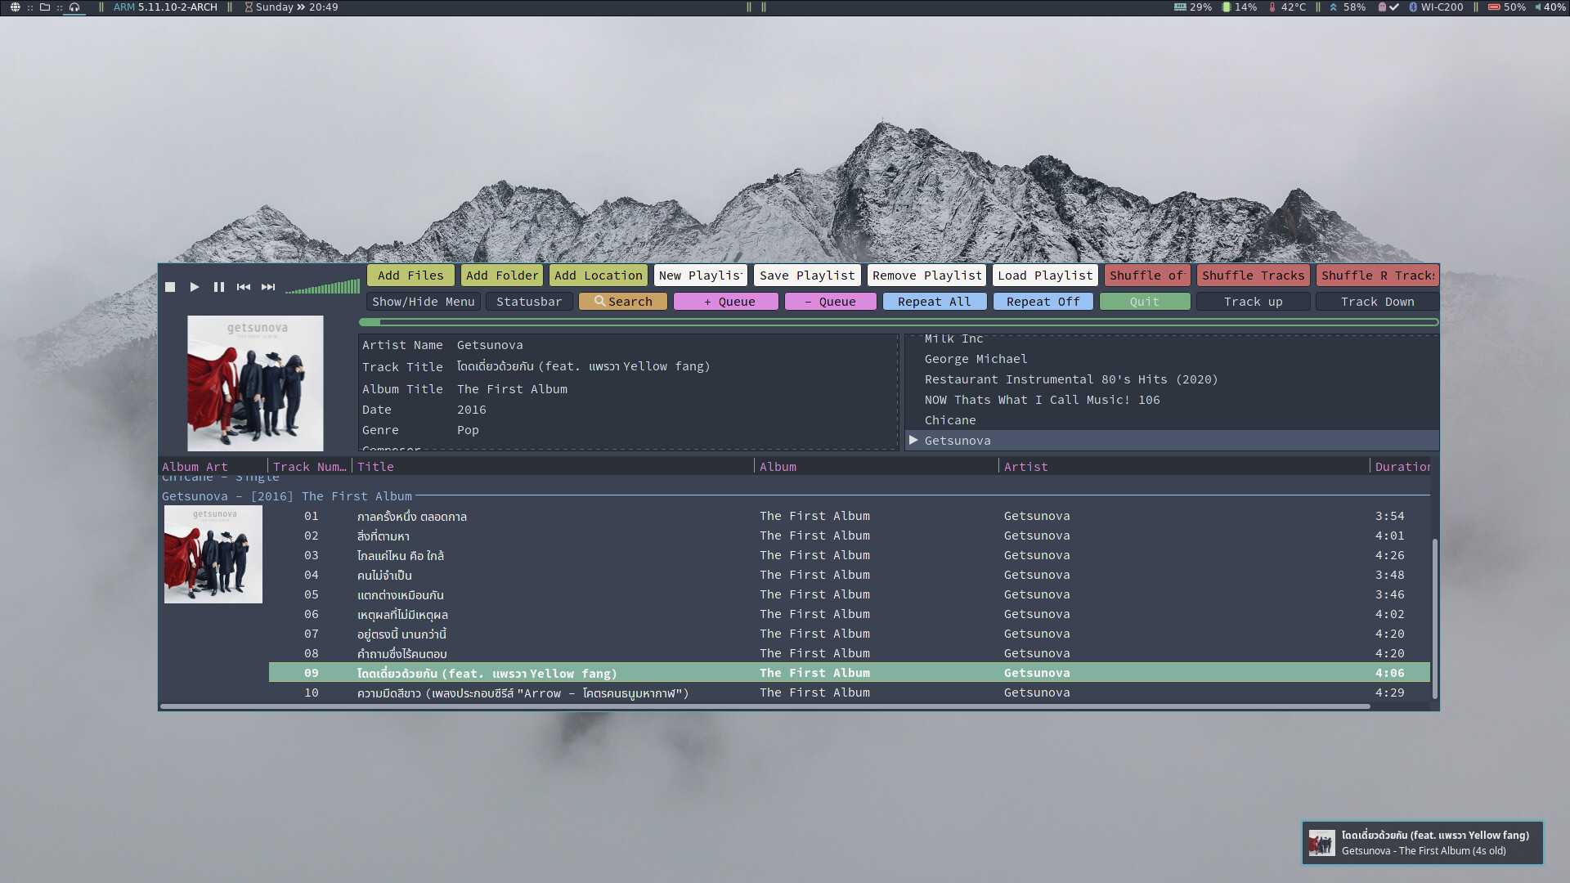The image size is (1570, 883).
Task: Toggle Repeat Off button
Action: click(x=1043, y=302)
